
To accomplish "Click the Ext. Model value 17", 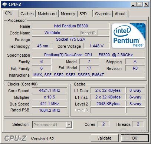I will coord(89,68).
